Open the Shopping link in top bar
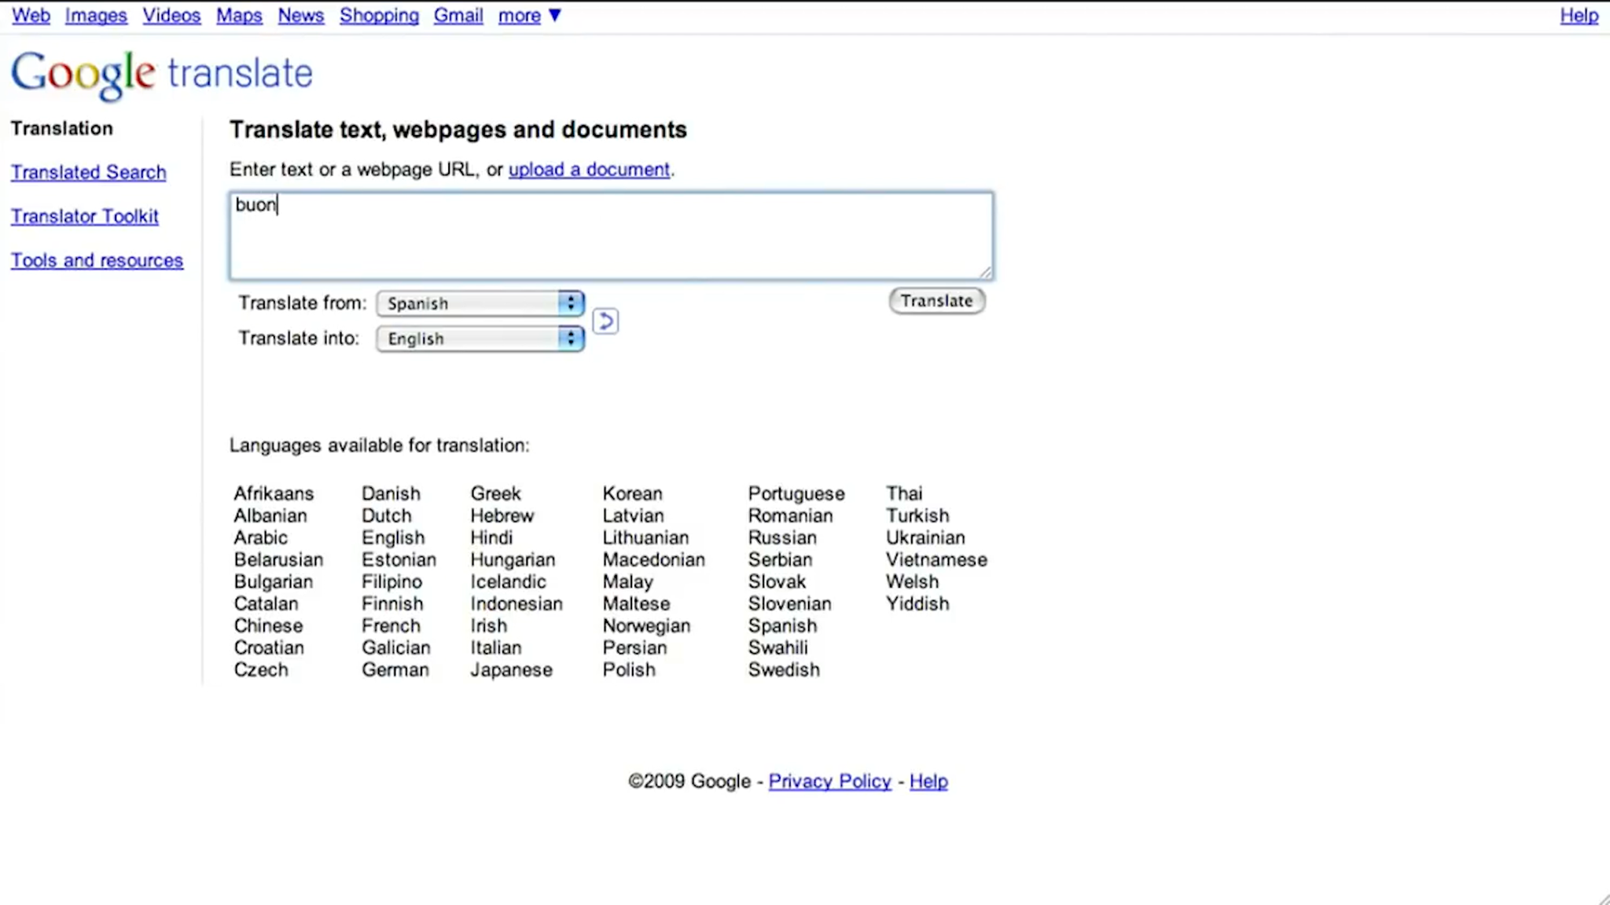The image size is (1610, 905). coord(379,15)
